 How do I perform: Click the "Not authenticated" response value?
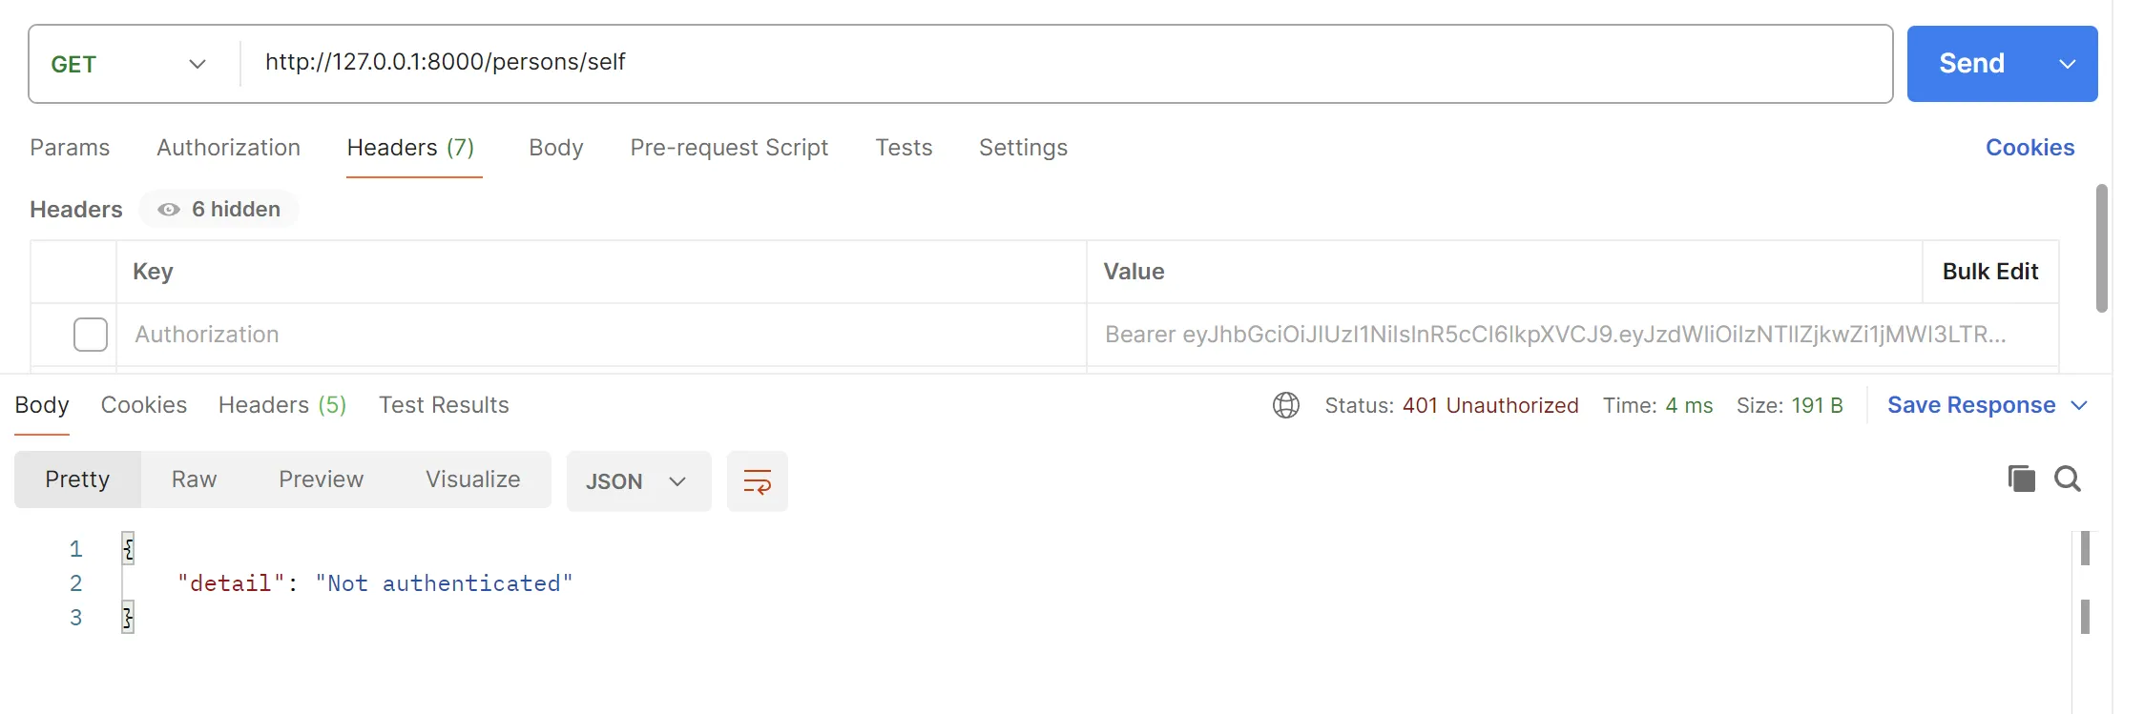(444, 583)
